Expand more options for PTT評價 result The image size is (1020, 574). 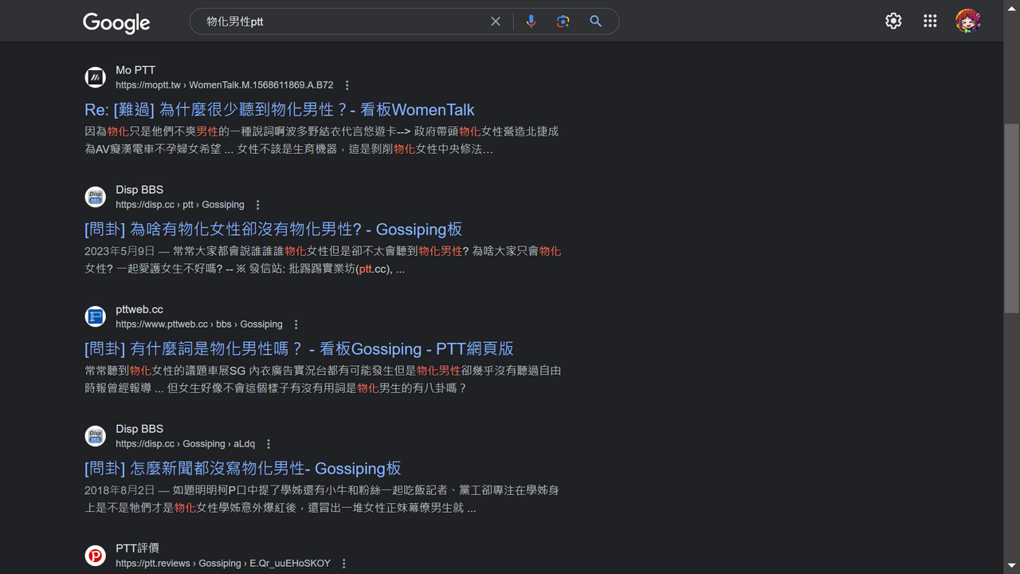[x=343, y=564]
